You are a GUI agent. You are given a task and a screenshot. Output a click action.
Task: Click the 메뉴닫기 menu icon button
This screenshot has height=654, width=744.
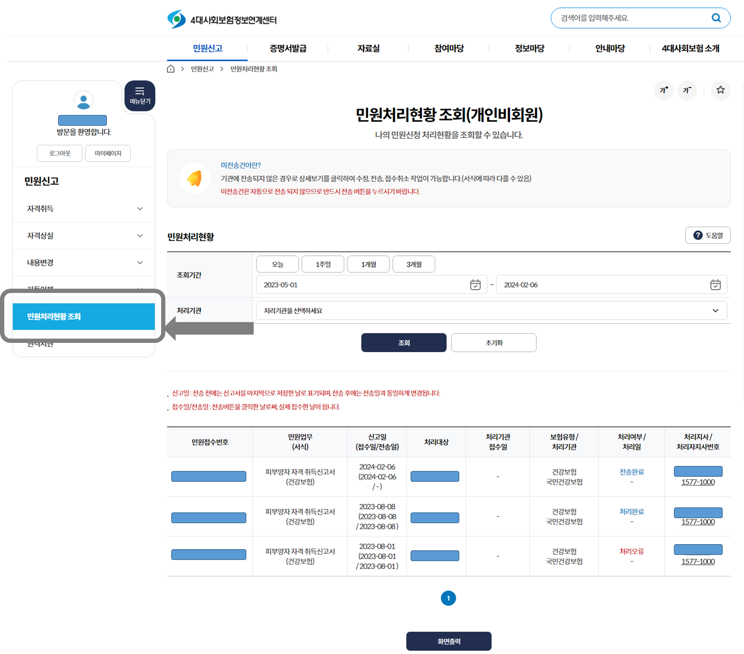tap(140, 96)
